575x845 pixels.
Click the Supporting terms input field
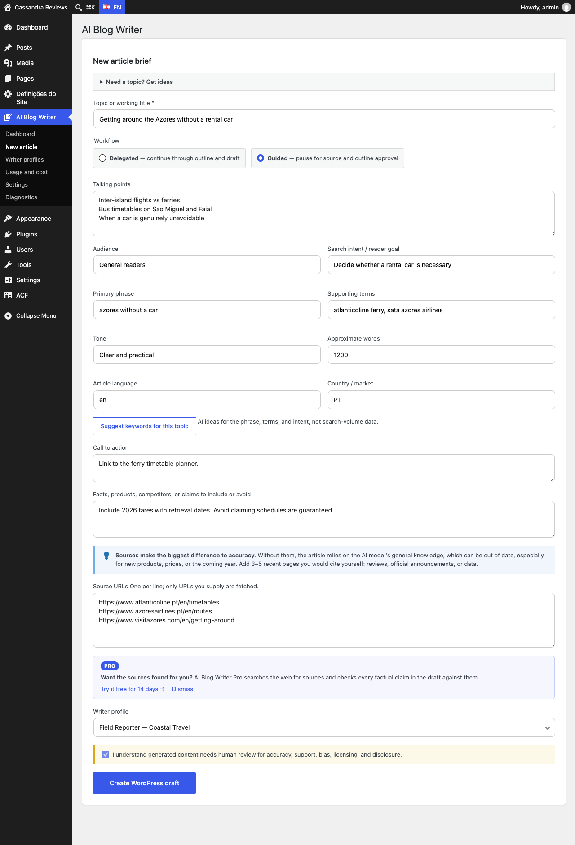tap(441, 310)
